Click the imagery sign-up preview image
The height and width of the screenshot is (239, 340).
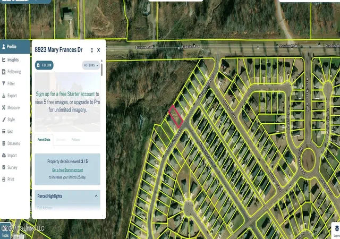point(67,102)
